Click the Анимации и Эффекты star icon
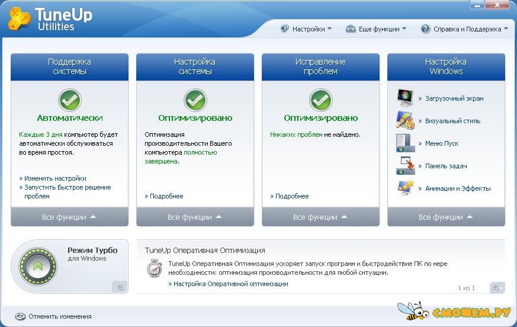The image size is (517, 327). (405, 188)
